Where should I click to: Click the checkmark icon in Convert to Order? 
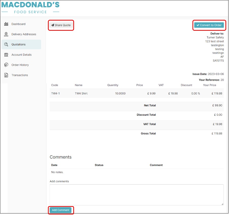(x=198, y=25)
